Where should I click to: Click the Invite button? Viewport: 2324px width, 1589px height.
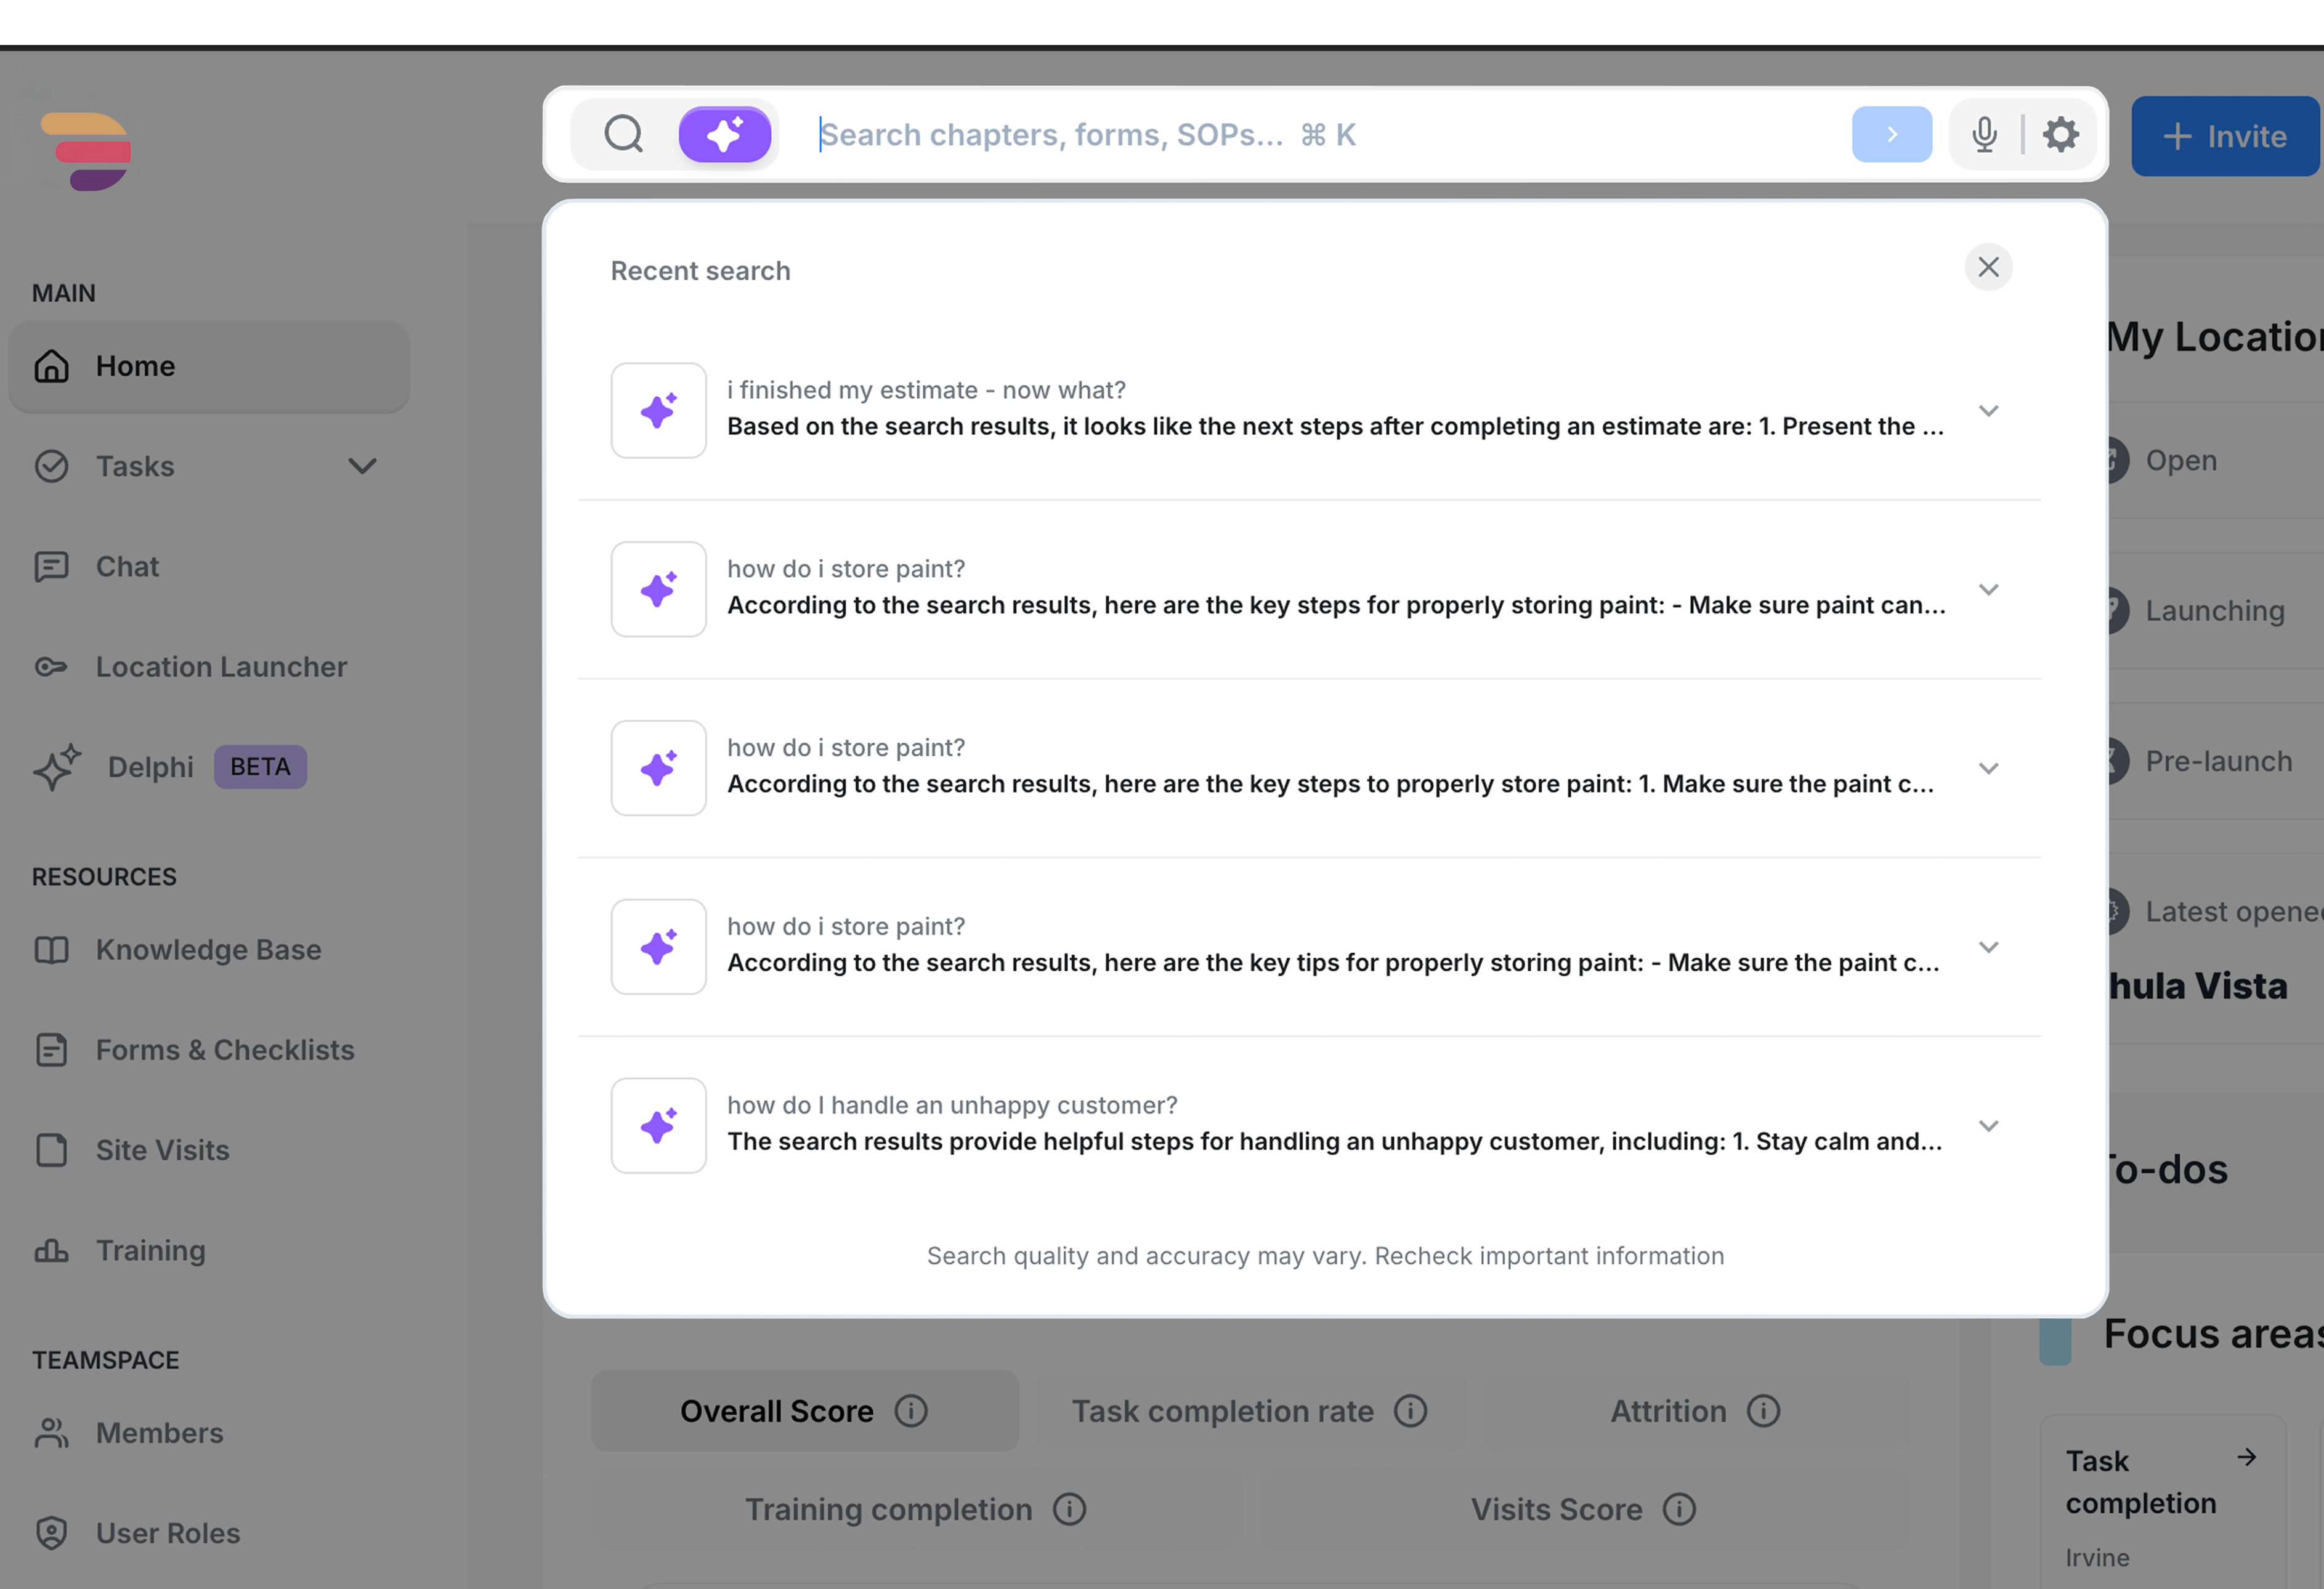2224,136
